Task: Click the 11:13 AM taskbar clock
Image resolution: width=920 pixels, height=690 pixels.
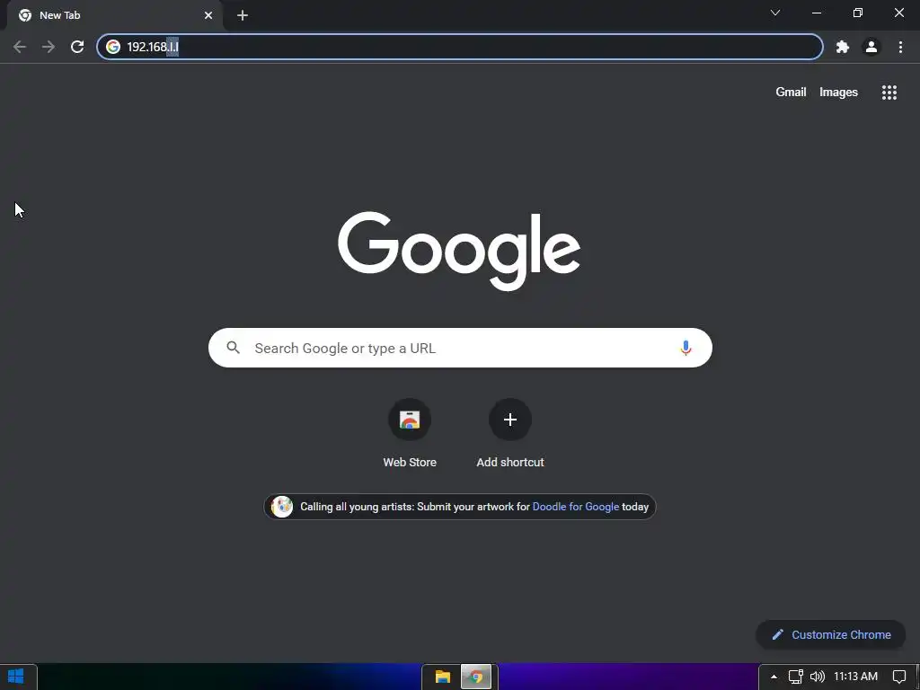Action: [x=855, y=677]
